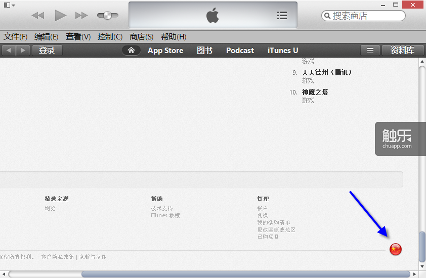Open 神魔之塔 chart entry

tap(315, 92)
